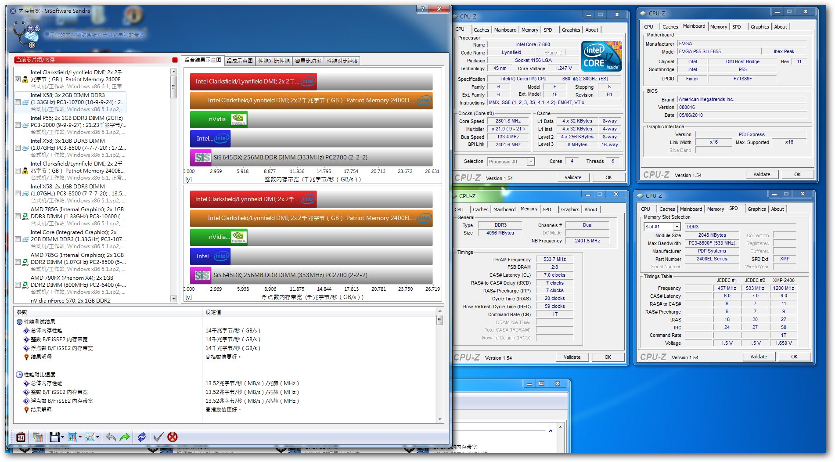Click the red swatch in 当前芯片组/内存 header
Viewport: 835px width, 462px height.
175,60
